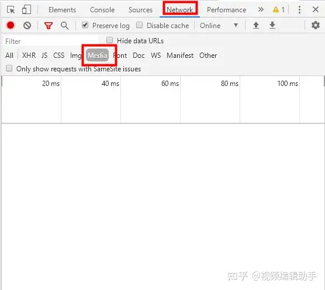Stop recording network log with red button
Viewport: 325px width, 290px height.
point(11,25)
